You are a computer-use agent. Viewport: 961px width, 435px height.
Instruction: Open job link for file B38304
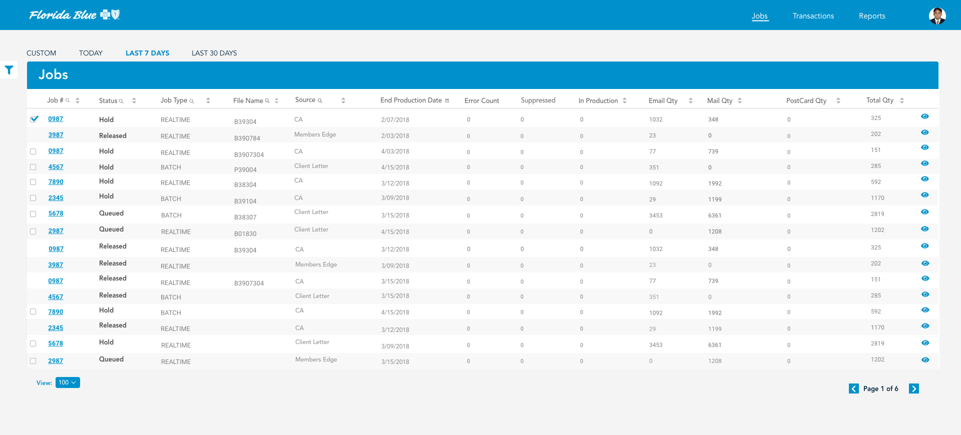pyautogui.click(x=56, y=182)
